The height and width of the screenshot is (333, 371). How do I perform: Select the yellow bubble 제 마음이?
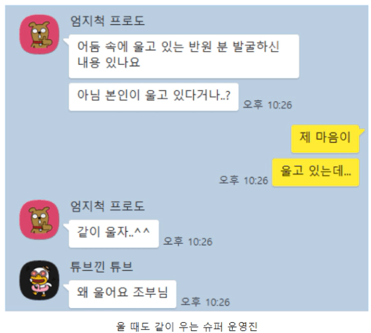pyautogui.click(x=325, y=139)
